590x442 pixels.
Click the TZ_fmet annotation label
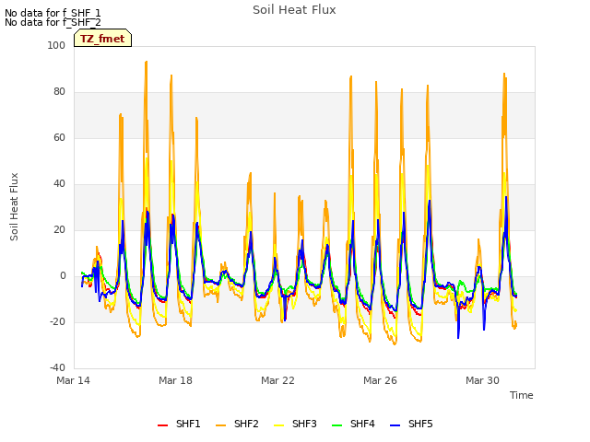pyautogui.click(x=102, y=38)
